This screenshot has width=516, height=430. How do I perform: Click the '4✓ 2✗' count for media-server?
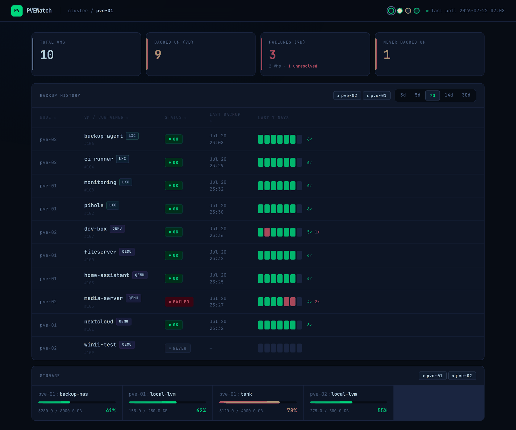[313, 302]
